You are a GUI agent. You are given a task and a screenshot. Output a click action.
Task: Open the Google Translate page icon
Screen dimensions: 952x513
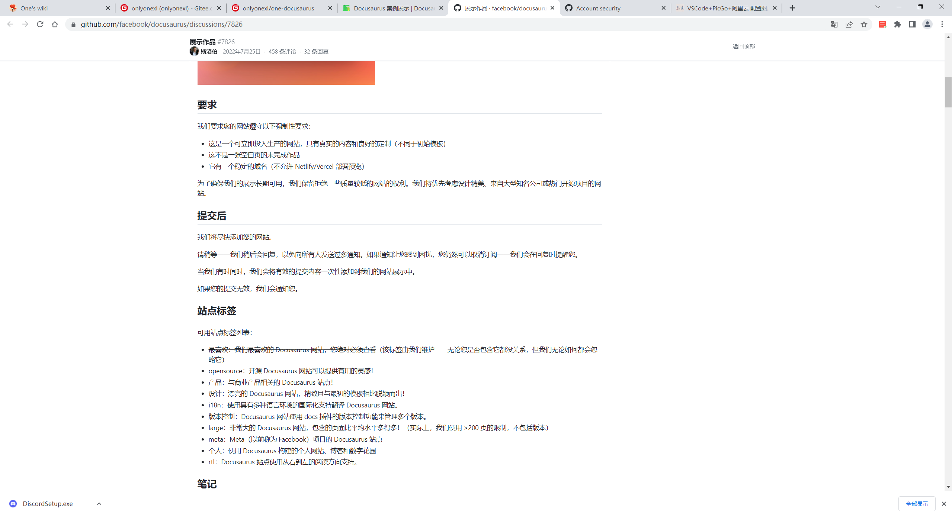834,24
